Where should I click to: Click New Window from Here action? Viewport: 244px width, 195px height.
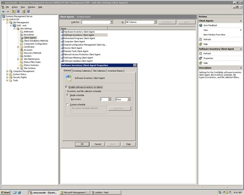coord(214,35)
